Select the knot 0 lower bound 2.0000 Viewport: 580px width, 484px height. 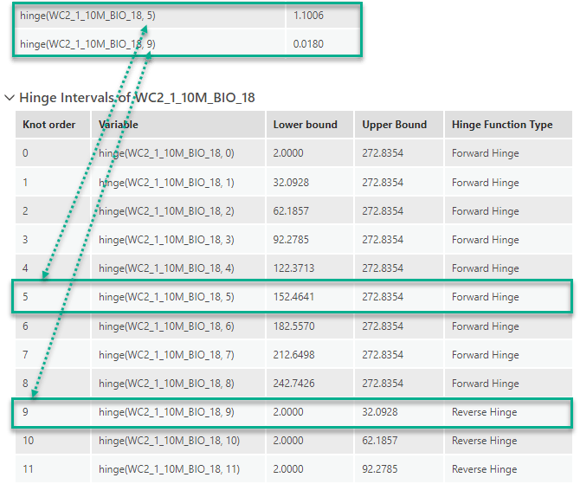[x=288, y=153]
